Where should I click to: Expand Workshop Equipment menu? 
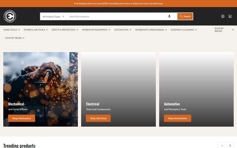pyautogui.click(x=96, y=30)
